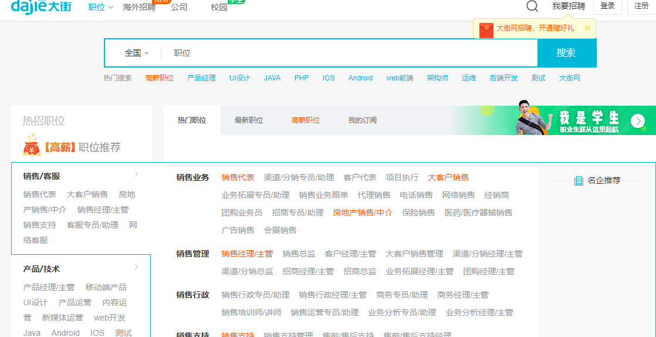
Task: Switch to the 高薪职位 tab
Action: [306, 120]
